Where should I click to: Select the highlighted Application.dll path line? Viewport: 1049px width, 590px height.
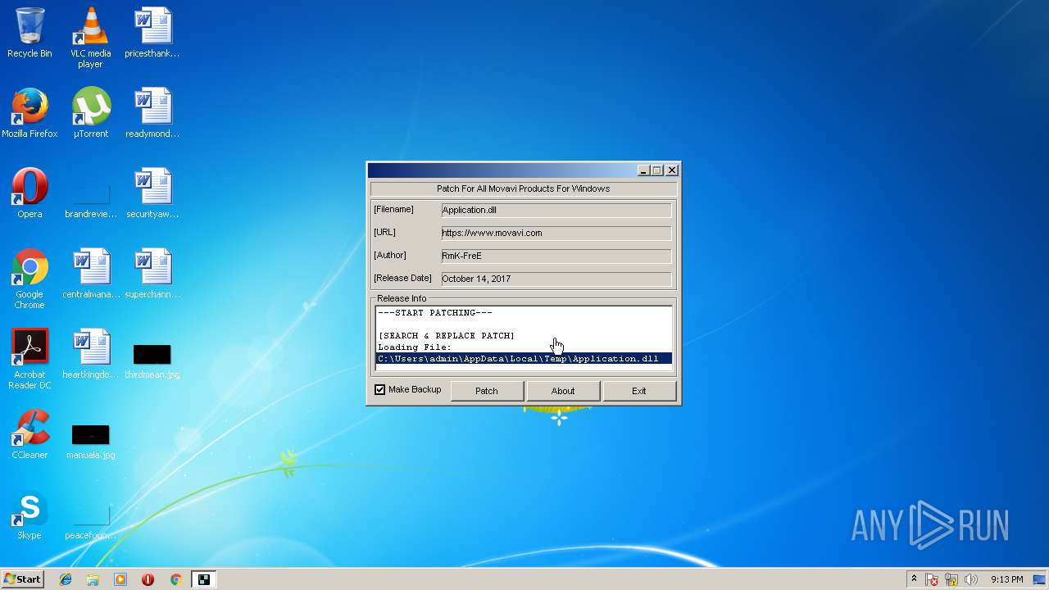(x=524, y=359)
